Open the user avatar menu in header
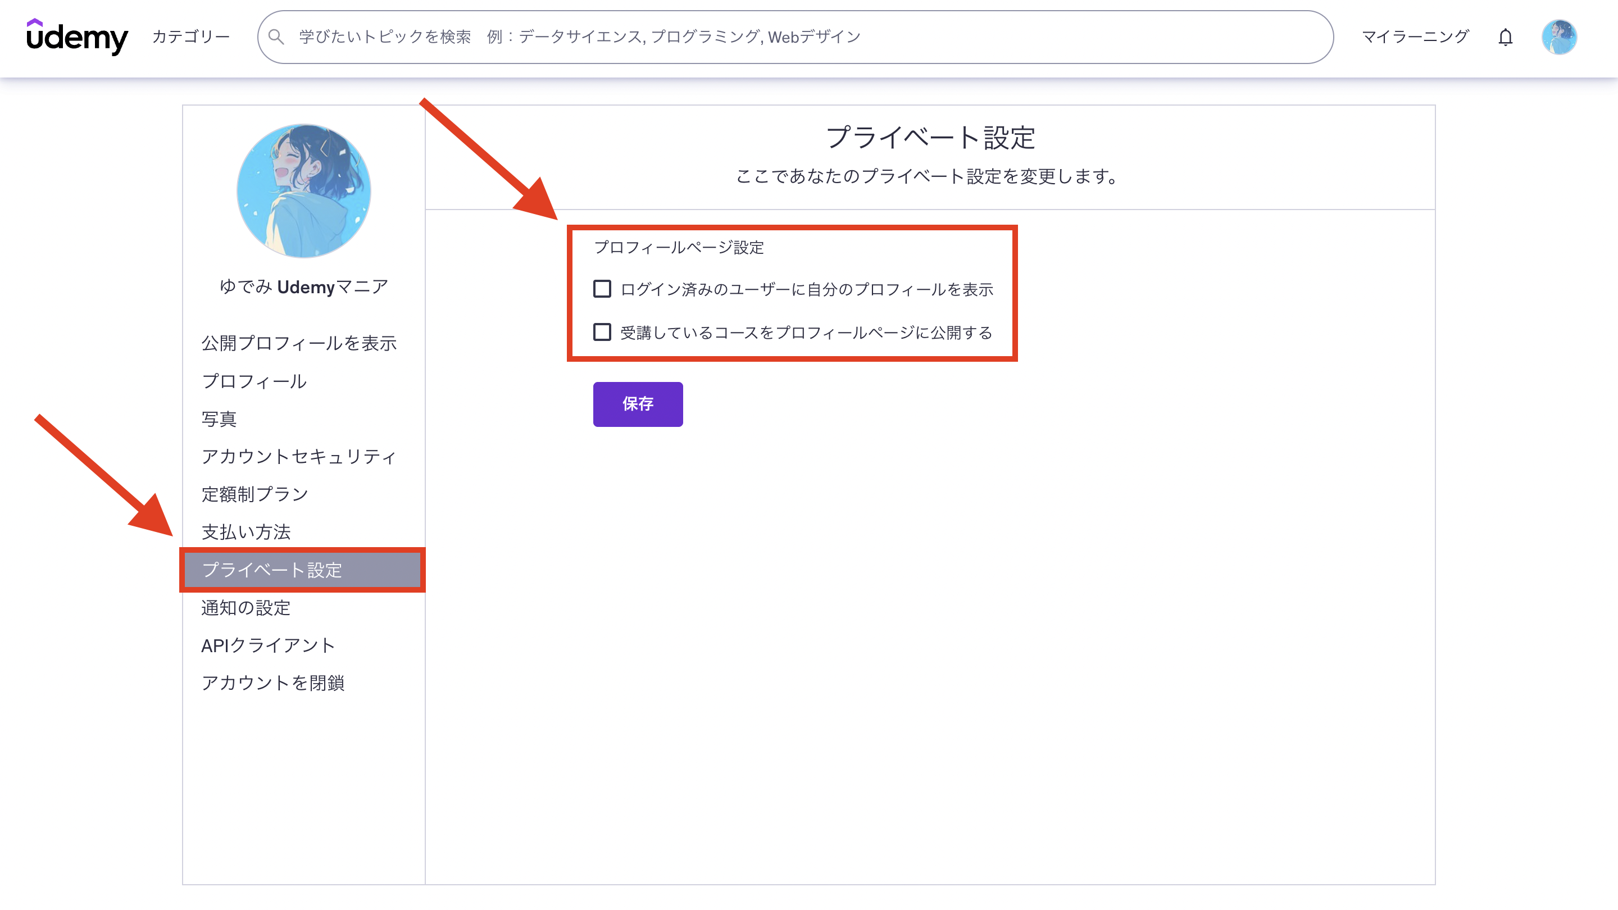Viewport: 1618px width, 910px height. 1558,37
